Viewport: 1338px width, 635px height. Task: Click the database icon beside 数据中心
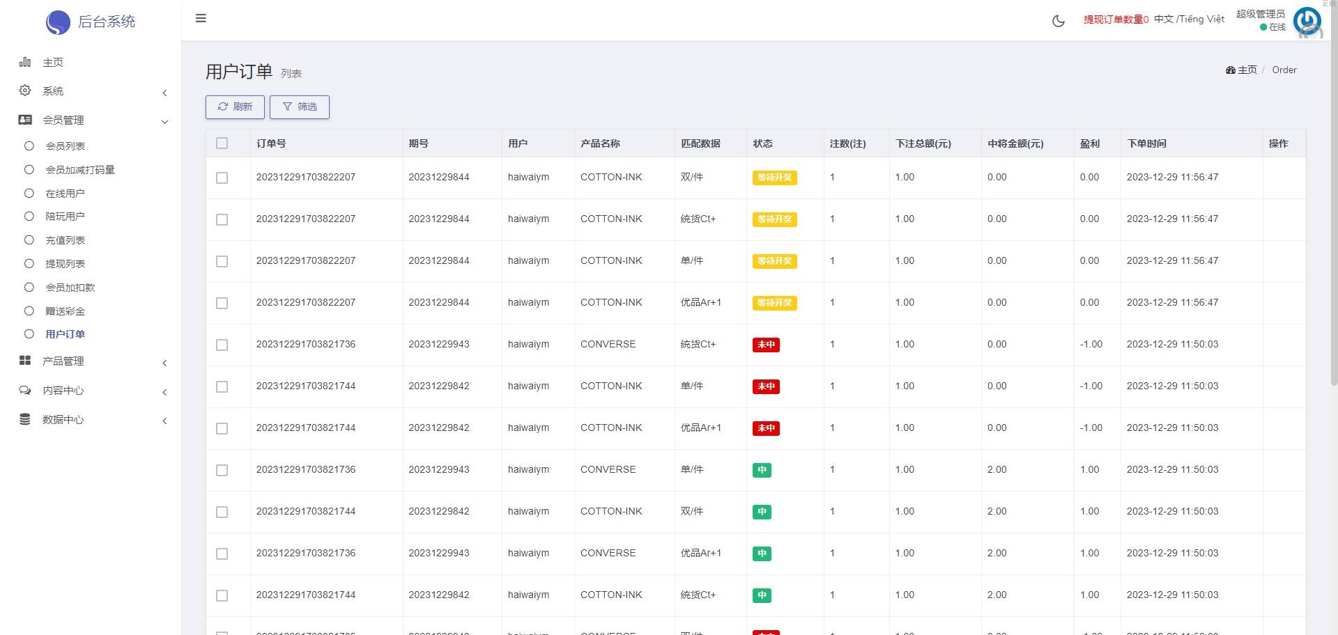[x=25, y=419]
